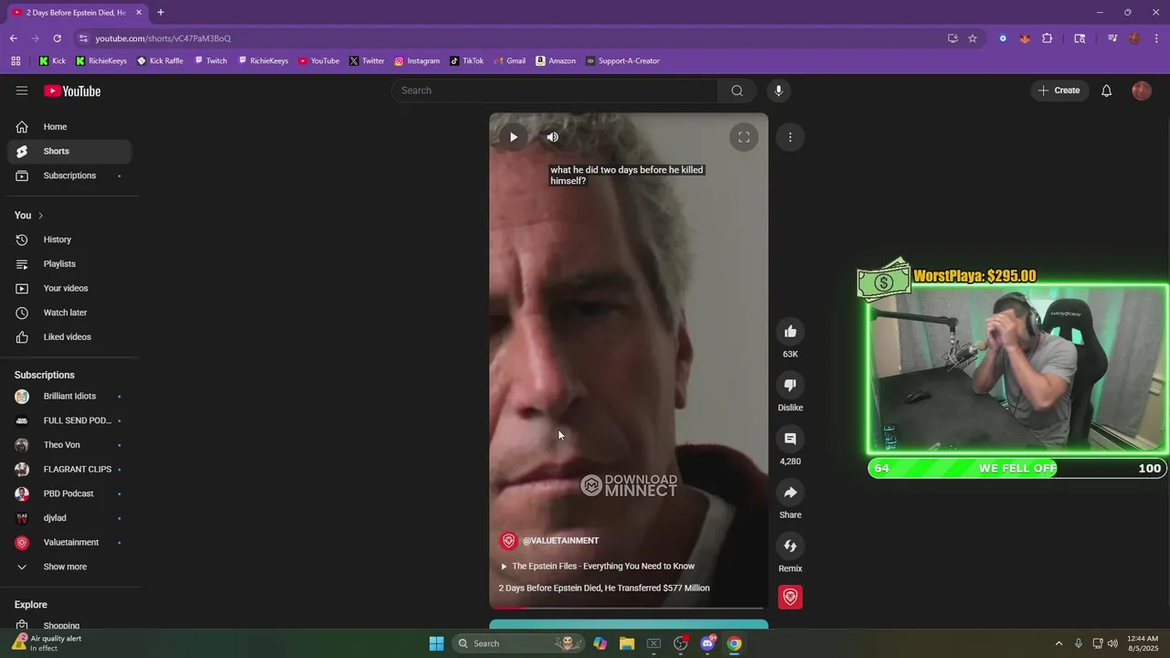Open File Explorer from the taskbar
The height and width of the screenshot is (658, 1170).
[x=627, y=643]
